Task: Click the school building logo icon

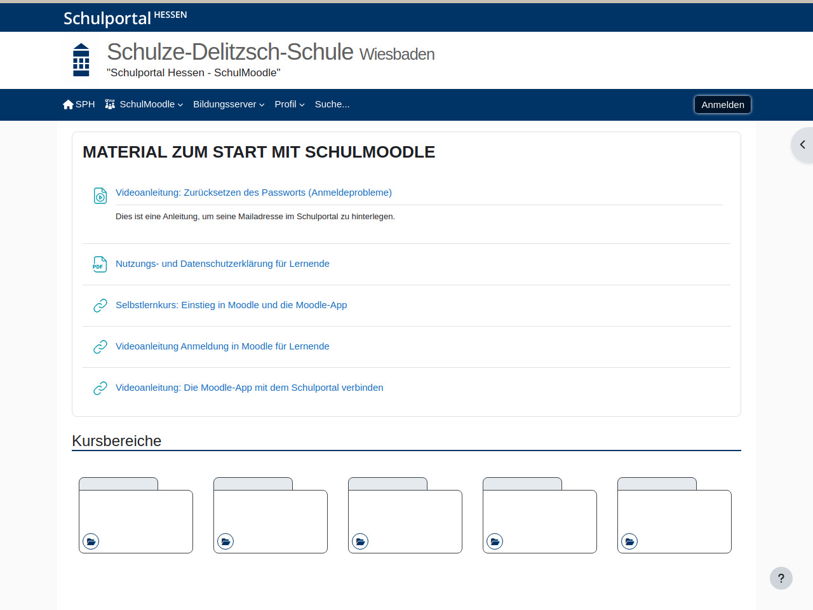Action: [x=81, y=60]
